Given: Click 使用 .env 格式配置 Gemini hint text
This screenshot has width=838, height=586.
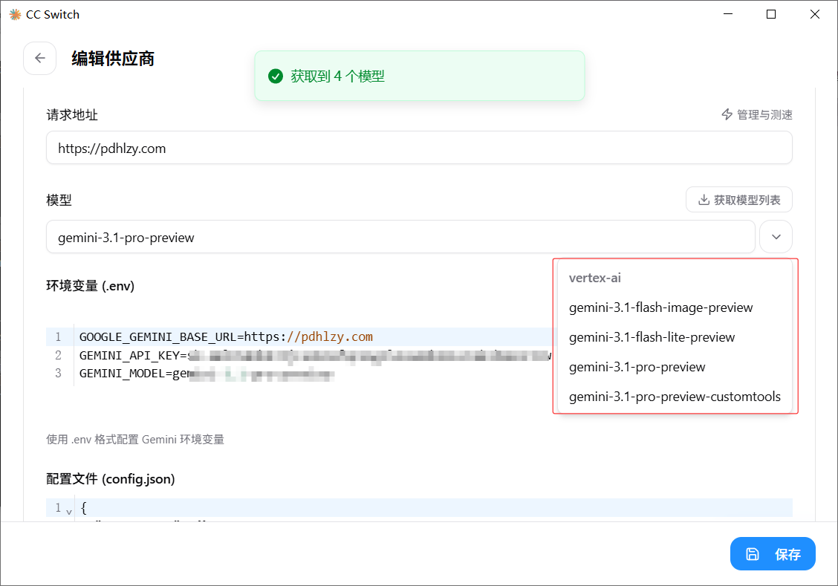Looking at the screenshot, I should point(135,439).
